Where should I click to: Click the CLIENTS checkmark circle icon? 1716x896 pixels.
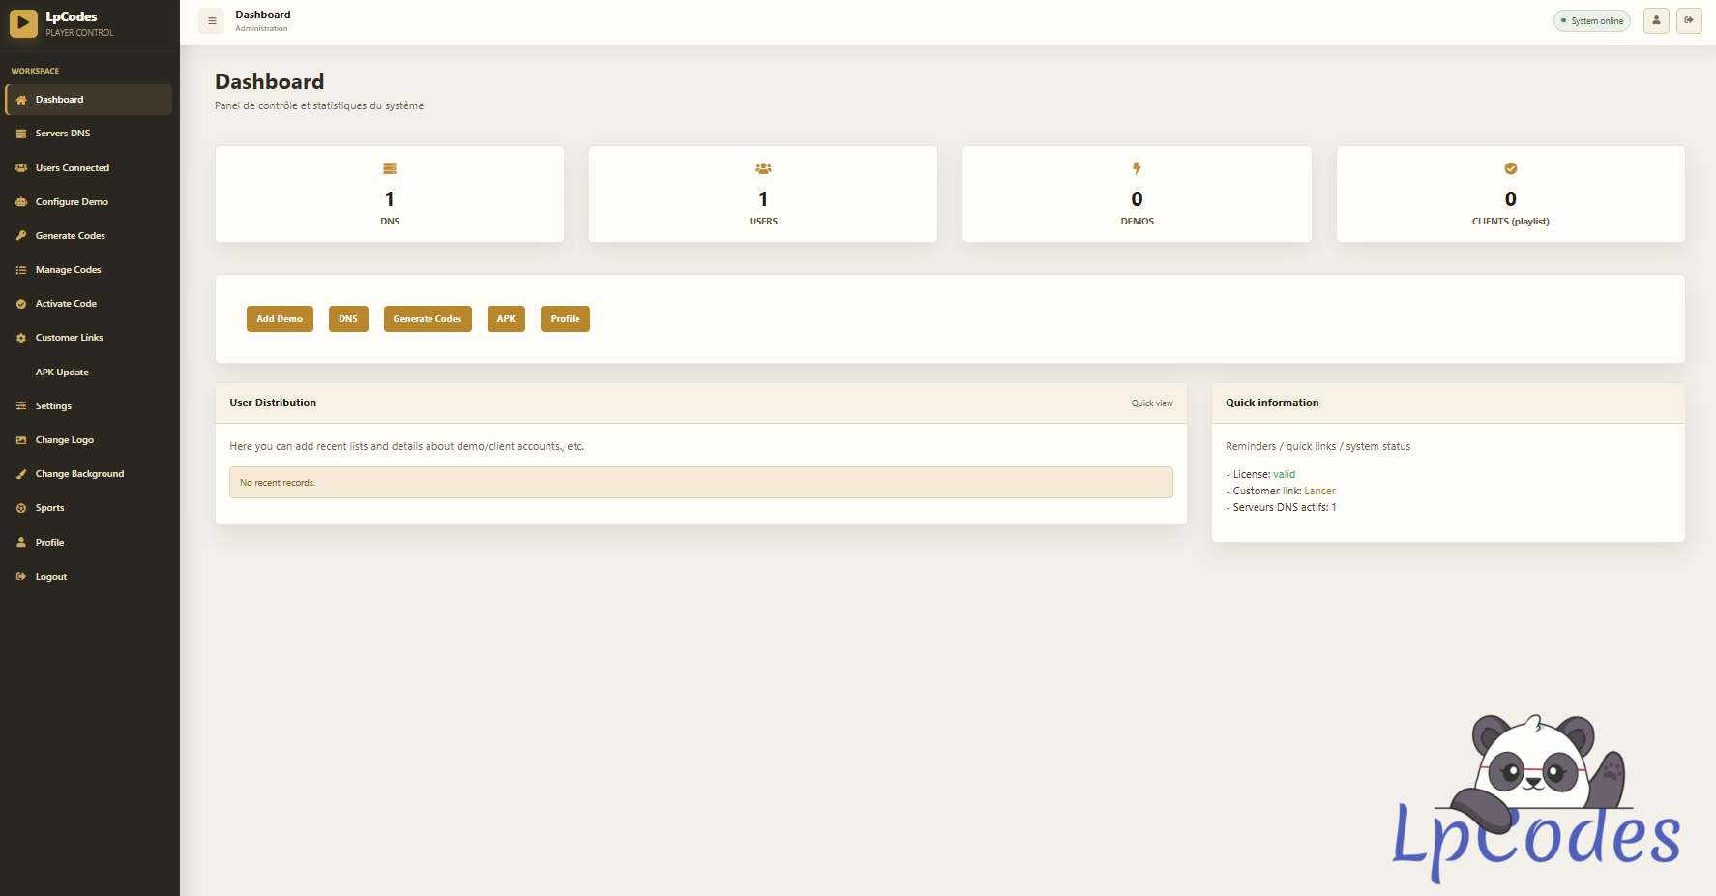(1511, 168)
